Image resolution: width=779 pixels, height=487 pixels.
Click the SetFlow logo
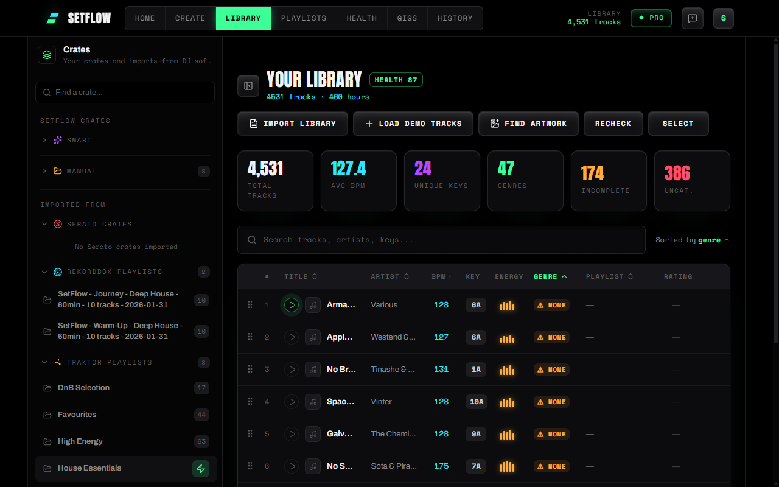79,18
